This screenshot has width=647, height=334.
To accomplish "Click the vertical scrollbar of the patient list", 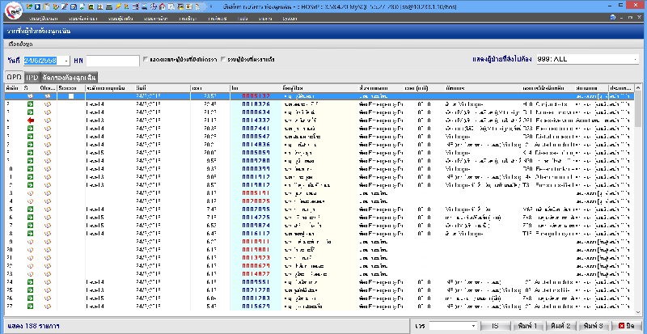I will (637, 200).
